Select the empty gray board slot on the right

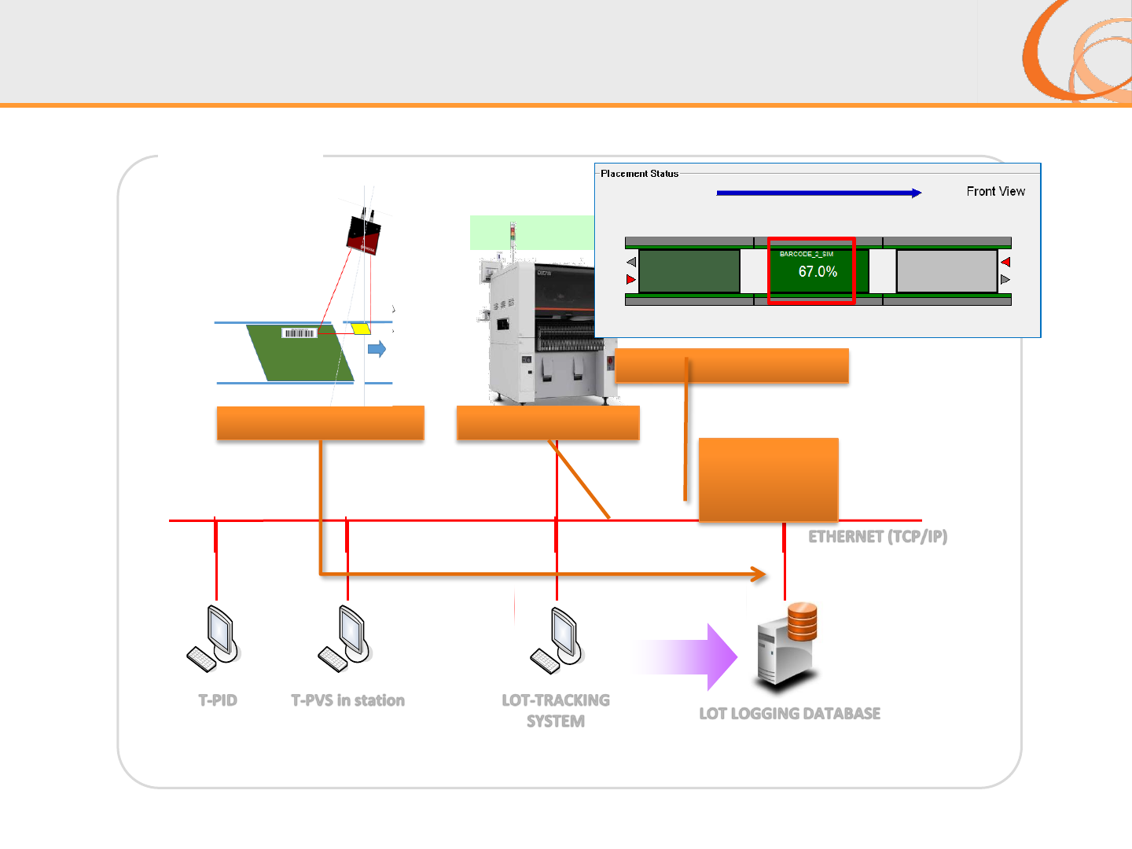click(947, 271)
